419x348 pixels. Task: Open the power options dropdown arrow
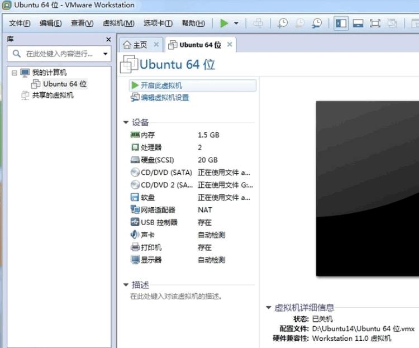236,23
